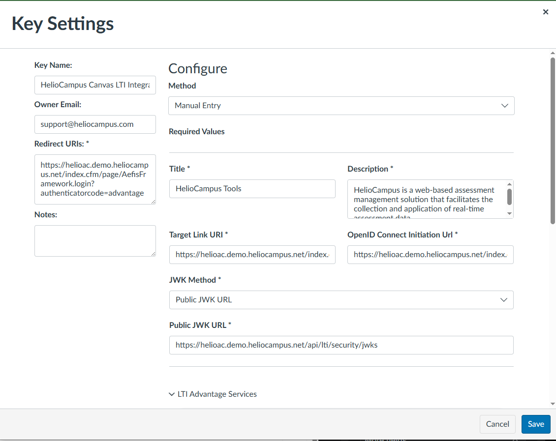The image size is (556, 441).
Task: Click the empty Notes textarea
Action: click(95, 240)
